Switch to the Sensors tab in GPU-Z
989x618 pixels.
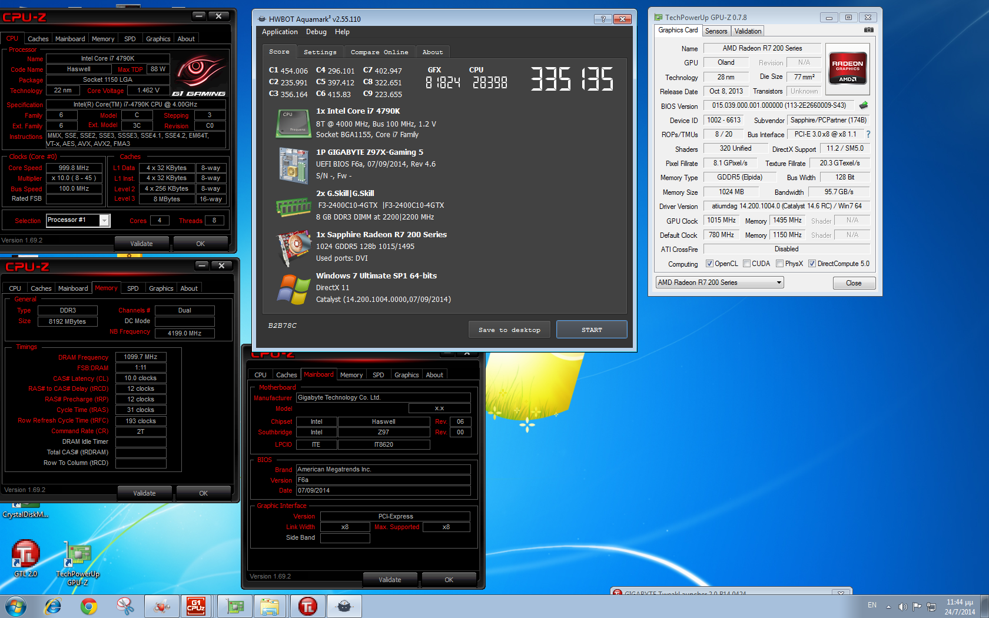click(x=716, y=31)
